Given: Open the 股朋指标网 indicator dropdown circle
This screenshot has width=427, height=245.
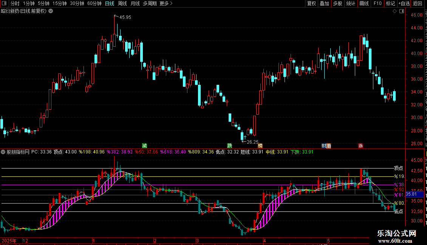Looking at the screenshot, I should pos(3,152).
